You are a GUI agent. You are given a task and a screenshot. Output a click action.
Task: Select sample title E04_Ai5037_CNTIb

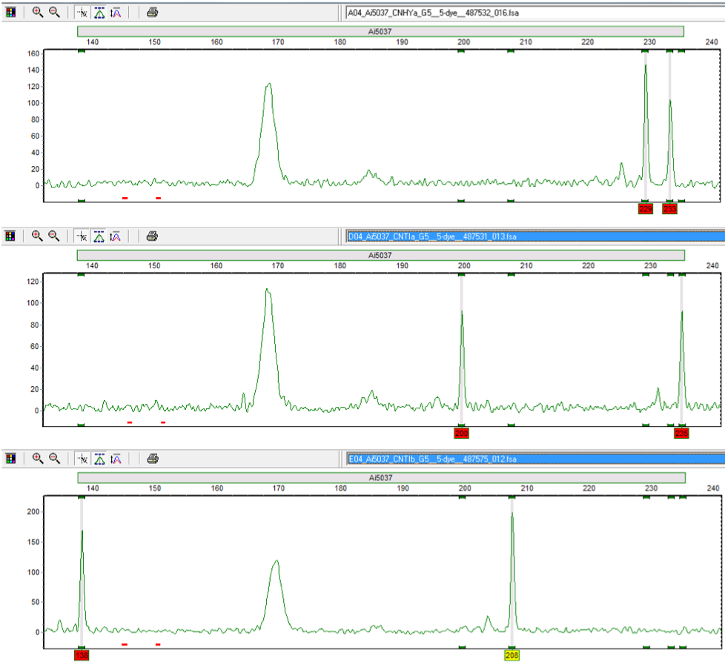[x=534, y=459]
